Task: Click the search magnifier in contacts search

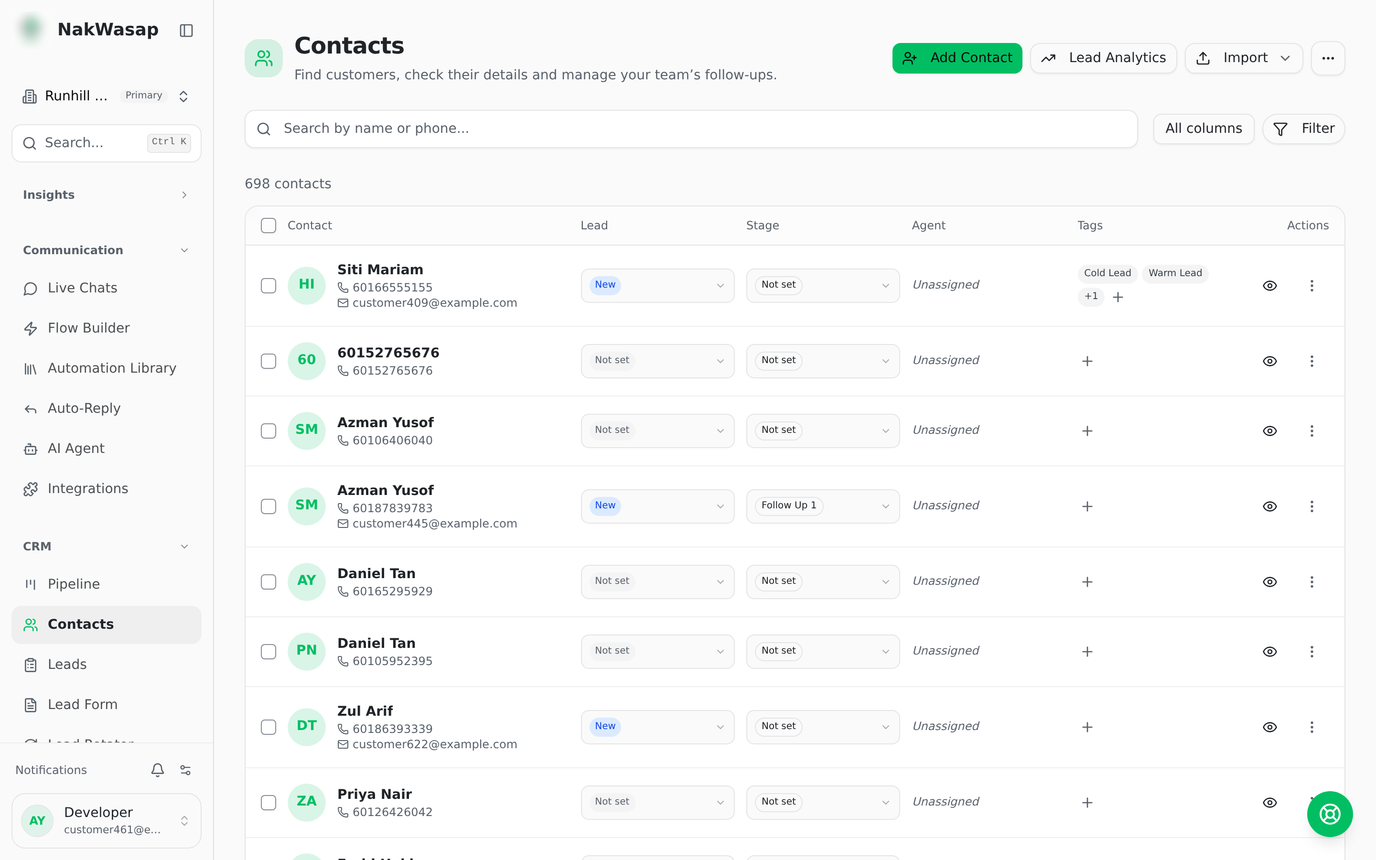Action: pyautogui.click(x=264, y=129)
